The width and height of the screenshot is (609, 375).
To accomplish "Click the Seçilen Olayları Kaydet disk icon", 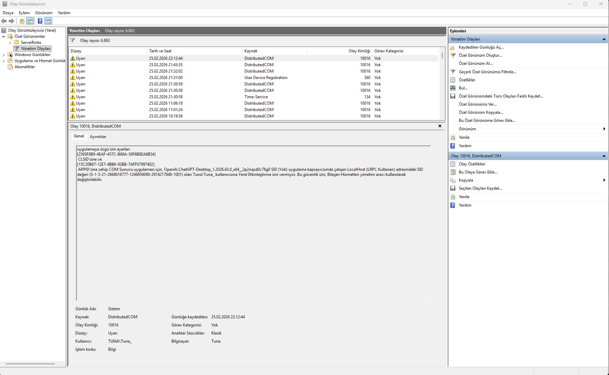I will click(x=453, y=188).
